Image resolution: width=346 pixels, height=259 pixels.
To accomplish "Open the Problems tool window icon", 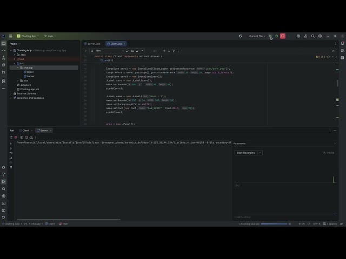I will tap(4, 210).
